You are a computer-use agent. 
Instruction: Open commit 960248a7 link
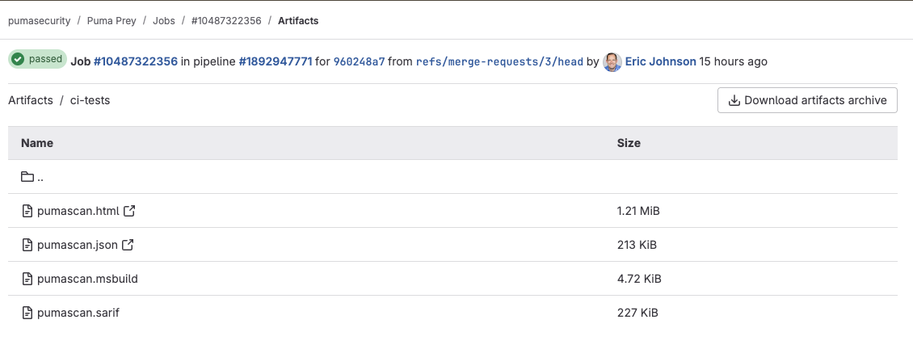359,61
